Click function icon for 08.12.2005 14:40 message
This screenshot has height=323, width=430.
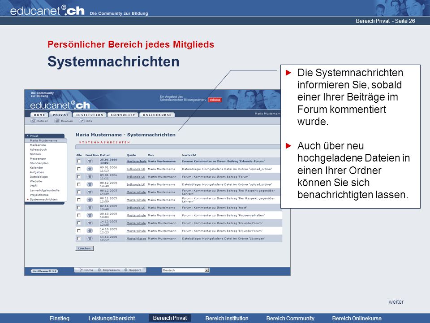[x=90, y=184]
